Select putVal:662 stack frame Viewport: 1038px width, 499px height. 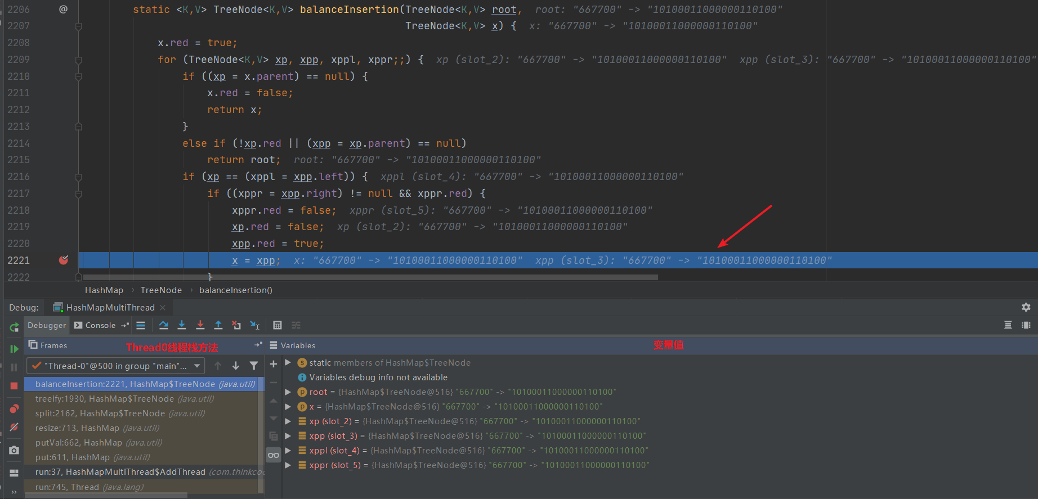tap(141, 442)
